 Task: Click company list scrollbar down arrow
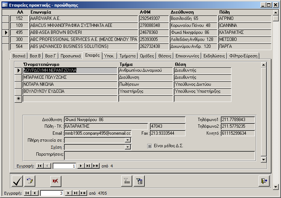276,187
